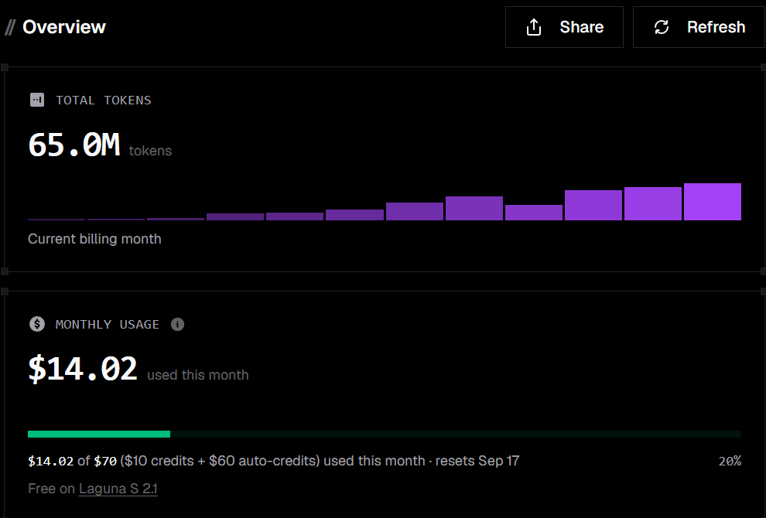
Task: Click the unfilled portion of usage bar
Action: (x=456, y=434)
